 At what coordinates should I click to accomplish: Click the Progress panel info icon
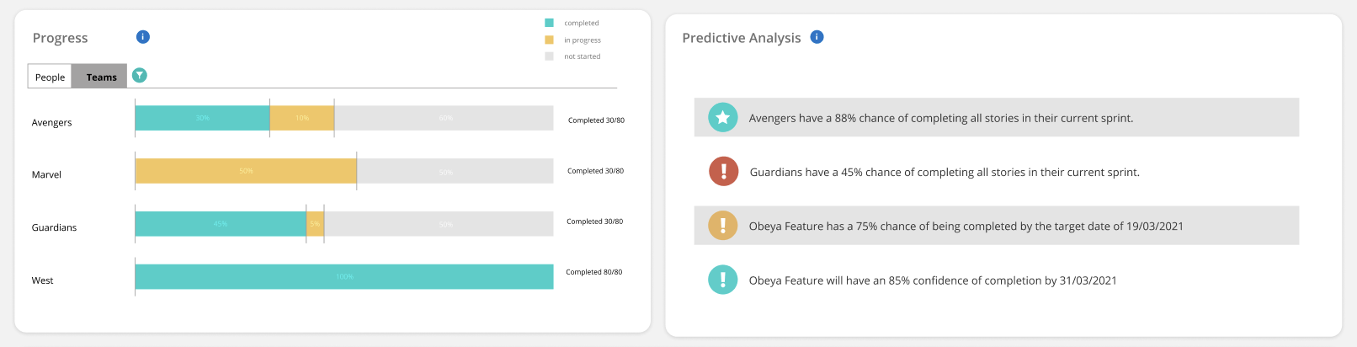143,37
